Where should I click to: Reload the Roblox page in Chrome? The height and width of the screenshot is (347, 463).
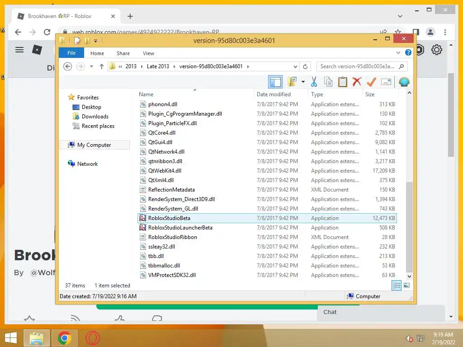pos(47,32)
